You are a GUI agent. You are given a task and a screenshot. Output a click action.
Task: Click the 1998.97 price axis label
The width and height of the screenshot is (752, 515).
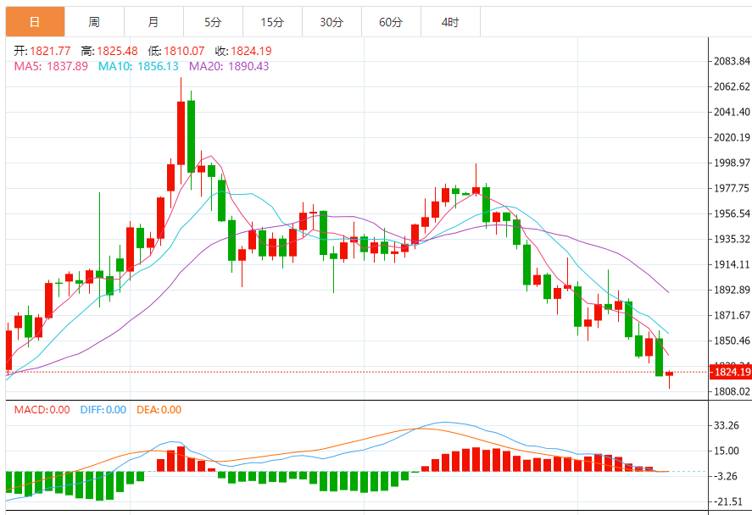click(x=732, y=163)
